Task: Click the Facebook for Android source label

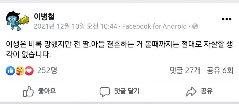Action: coord(155,27)
